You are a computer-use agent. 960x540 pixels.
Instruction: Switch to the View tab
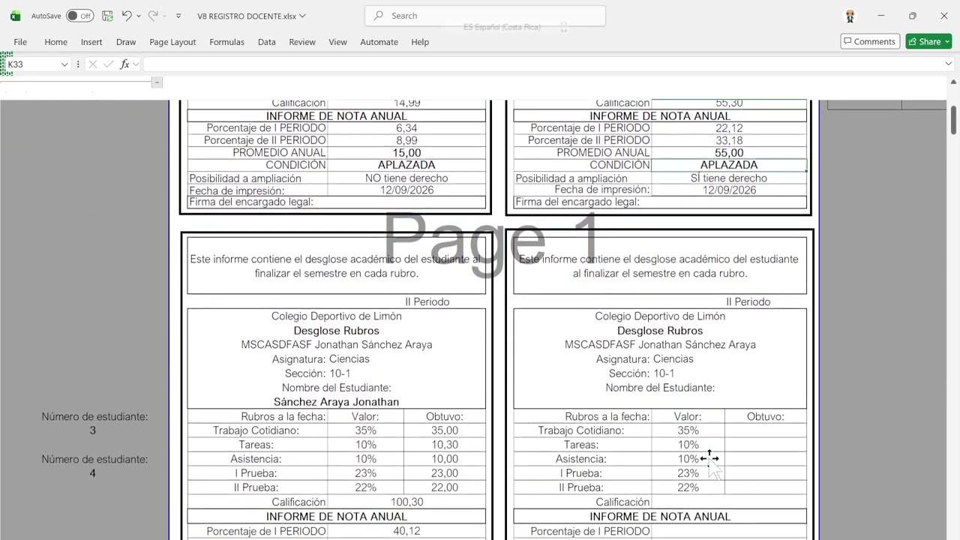click(337, 42)
